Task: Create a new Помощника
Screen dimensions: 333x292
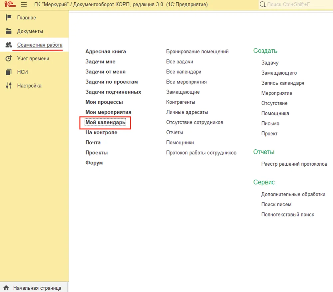Action: tap(275, 113)
